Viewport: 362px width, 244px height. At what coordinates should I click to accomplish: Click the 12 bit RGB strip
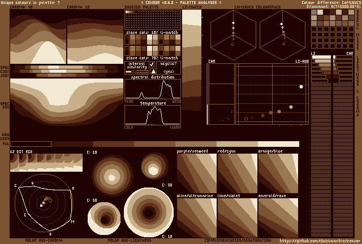[x=46, y=162]
